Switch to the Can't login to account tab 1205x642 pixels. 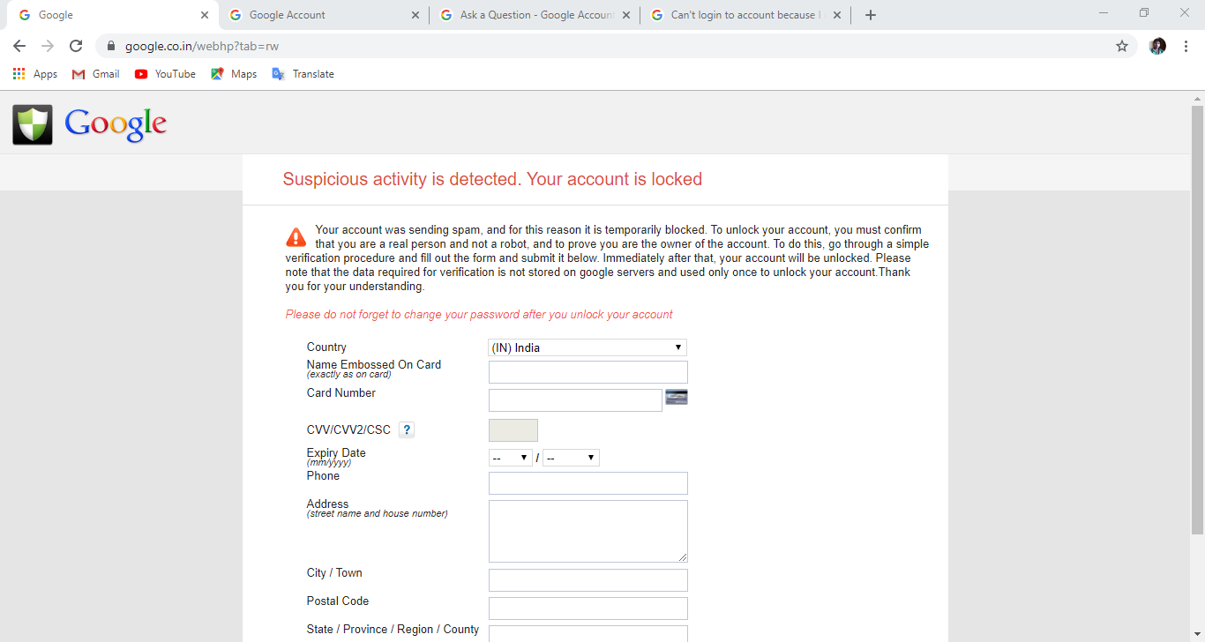pyautogui.click(x=745, y=15)
